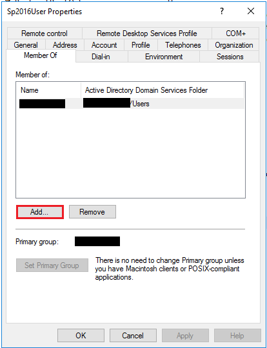Viewport: 267px width, 348px height.
Task: Switch to the Environment tab
Action: pos(164,57)
